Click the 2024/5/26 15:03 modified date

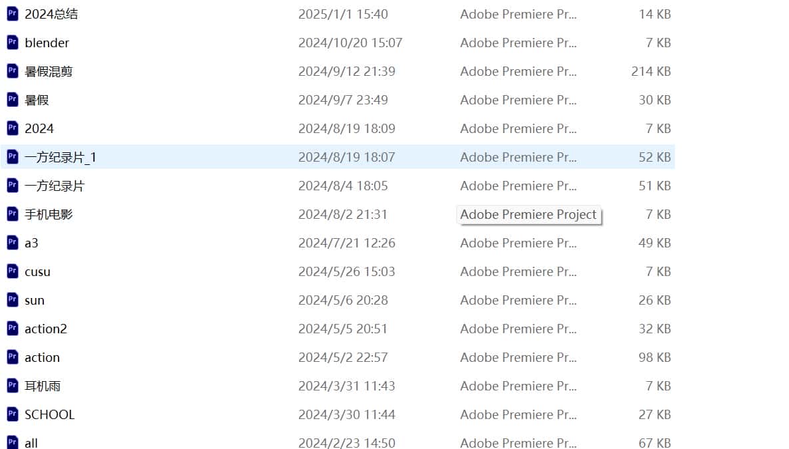click(x=346, y=271)
